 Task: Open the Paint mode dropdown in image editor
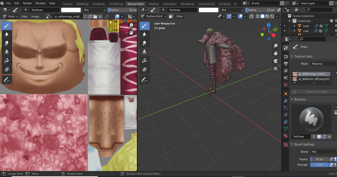[10, 16]
